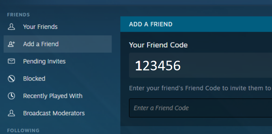Go to Broadcast Moderators page

click(x=58, y=113)
